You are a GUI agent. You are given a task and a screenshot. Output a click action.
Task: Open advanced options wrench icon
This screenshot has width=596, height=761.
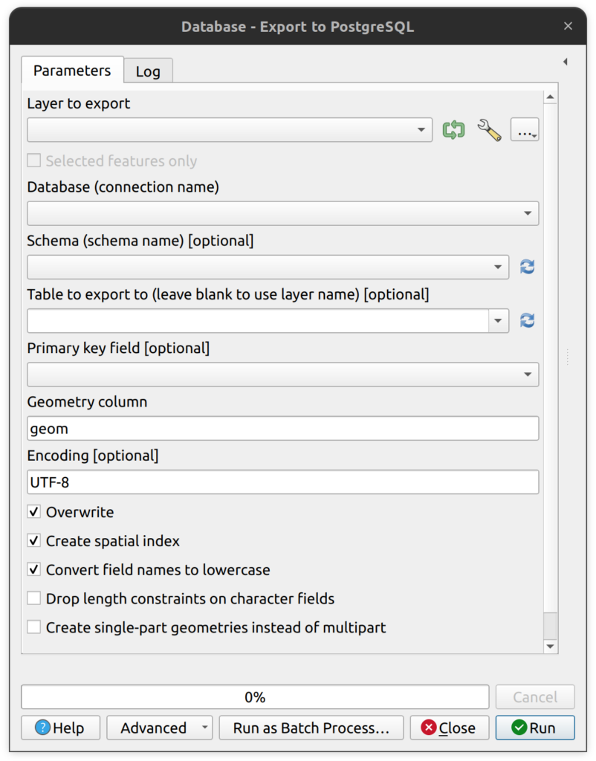point(489,130)
